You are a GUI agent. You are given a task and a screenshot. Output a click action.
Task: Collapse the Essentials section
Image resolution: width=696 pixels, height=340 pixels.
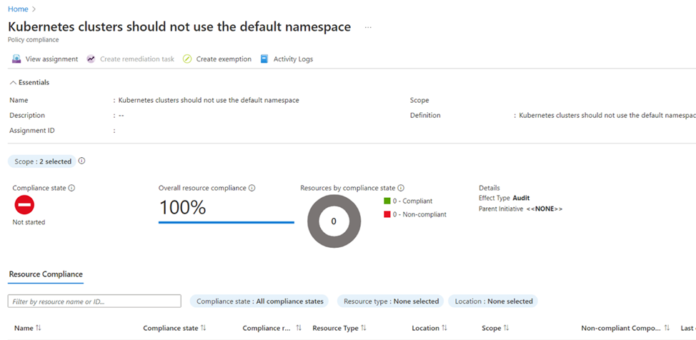click(29, 83)
